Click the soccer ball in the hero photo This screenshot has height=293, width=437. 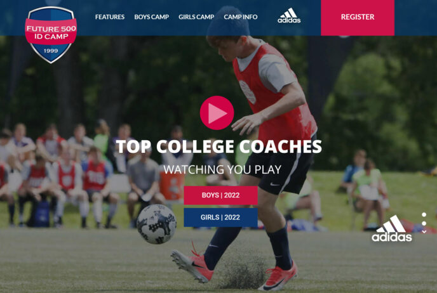(x=156, y=224)
